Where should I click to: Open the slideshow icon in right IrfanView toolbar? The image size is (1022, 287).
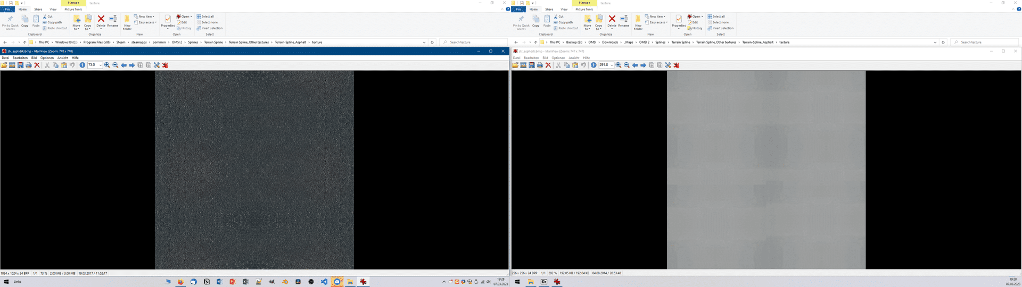point(523,65)
